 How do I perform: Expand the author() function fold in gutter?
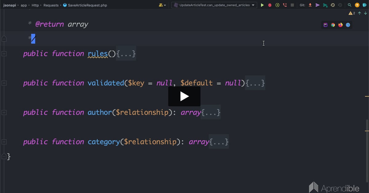coord(4,112)
